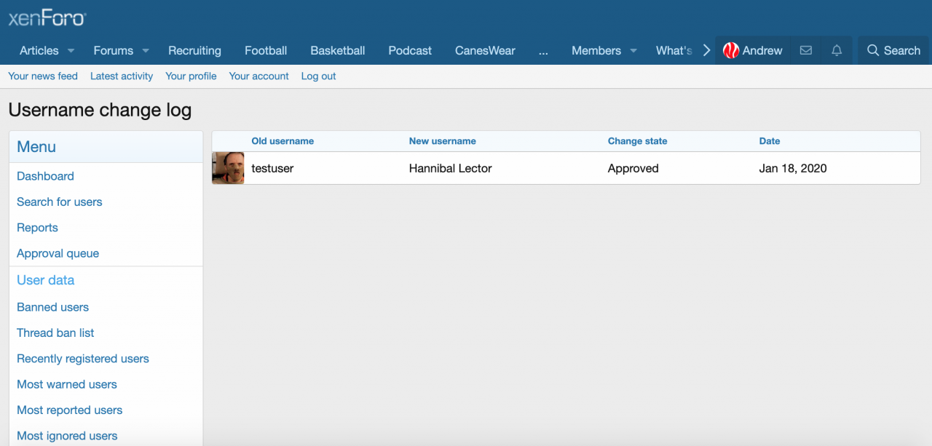The height and width of the screenshot is (446, 932).
Task: Expand the Articles dropdown arrow
Action: (x=71, y=51)
